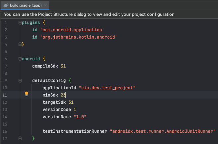Click line number 11 in the gutter
The width and height of the screenshot is (218, 144).
click(5, 95)
